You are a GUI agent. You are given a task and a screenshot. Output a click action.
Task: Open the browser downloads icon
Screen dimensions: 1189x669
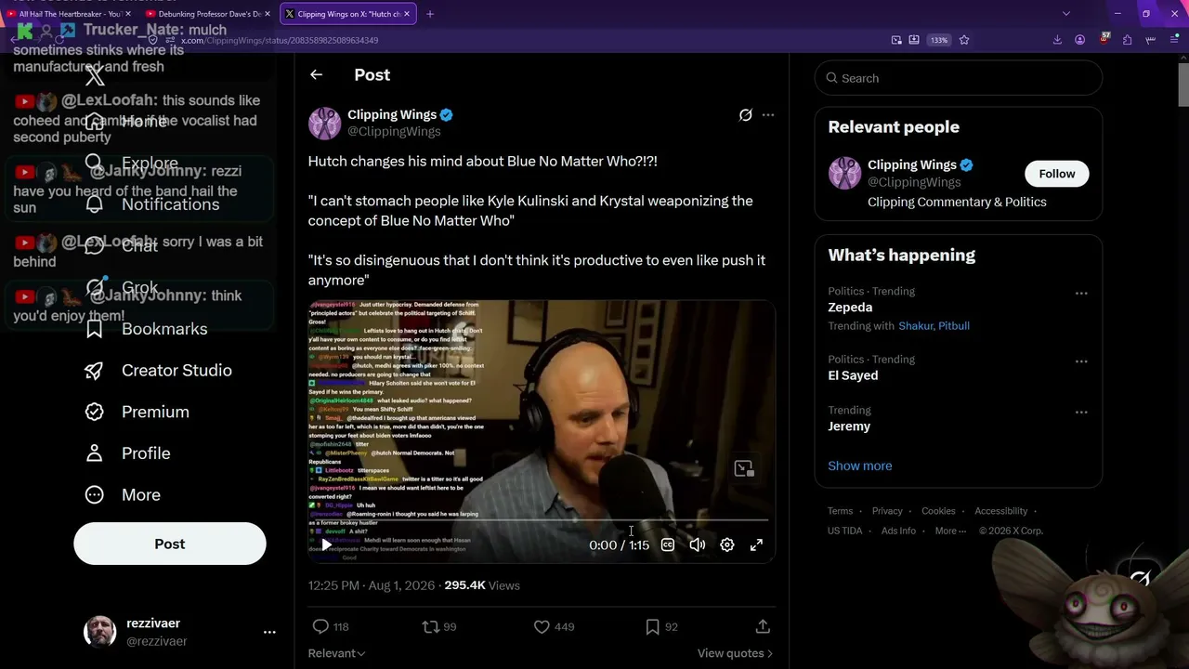click(1057, 40)
